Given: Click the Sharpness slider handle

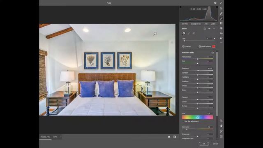Looking at the screenshot, I should [198, 136].
